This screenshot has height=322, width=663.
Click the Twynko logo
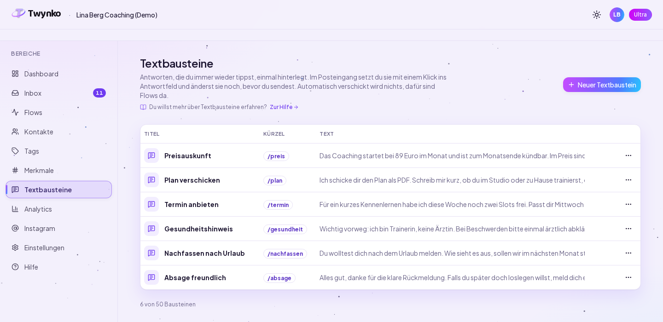pos(36,14)
